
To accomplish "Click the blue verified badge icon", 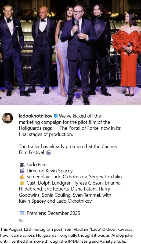I will 56,116.
